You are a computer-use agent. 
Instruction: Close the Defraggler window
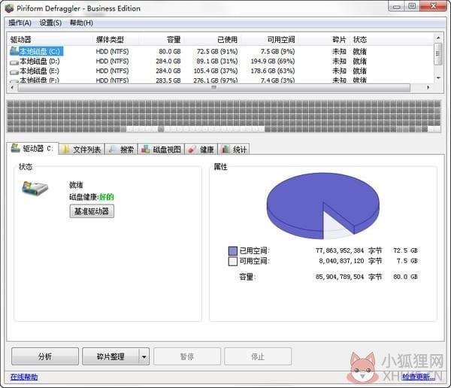pos(434,6)
